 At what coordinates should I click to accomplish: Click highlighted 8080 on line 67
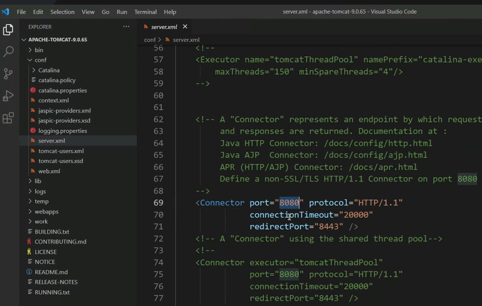[467, 179]
